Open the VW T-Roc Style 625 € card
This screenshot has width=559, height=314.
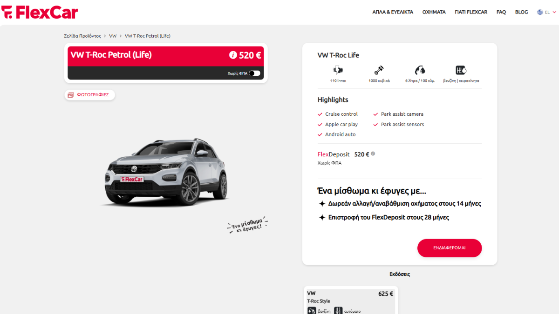(x=350, y=301)
